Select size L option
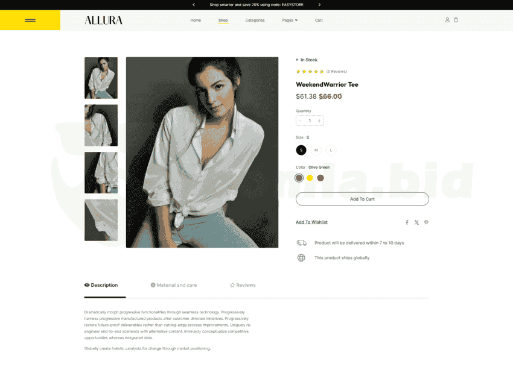 [x=331, y=150]
